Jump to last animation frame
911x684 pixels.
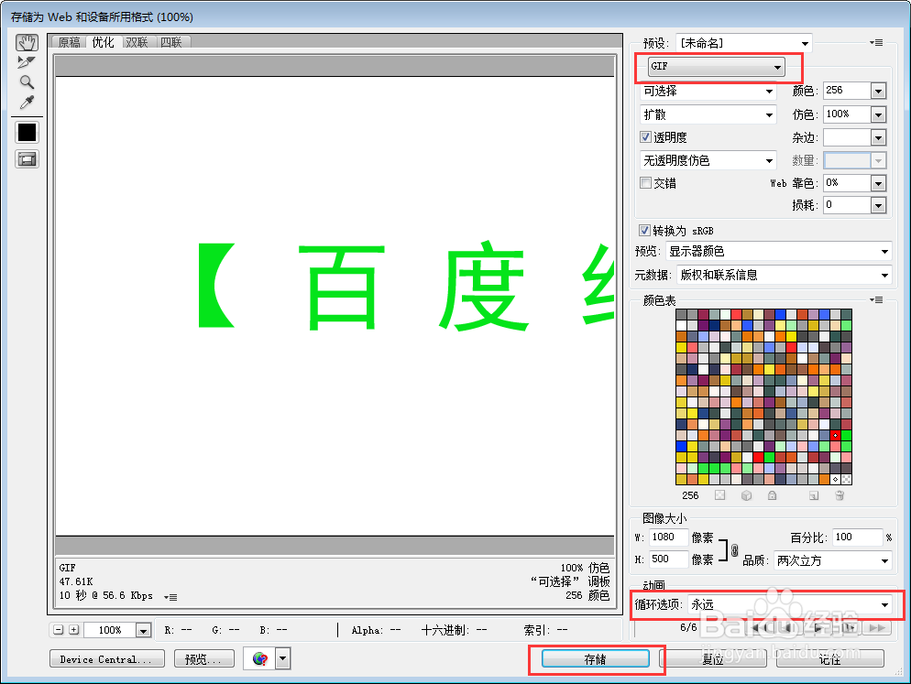point(878,627)
